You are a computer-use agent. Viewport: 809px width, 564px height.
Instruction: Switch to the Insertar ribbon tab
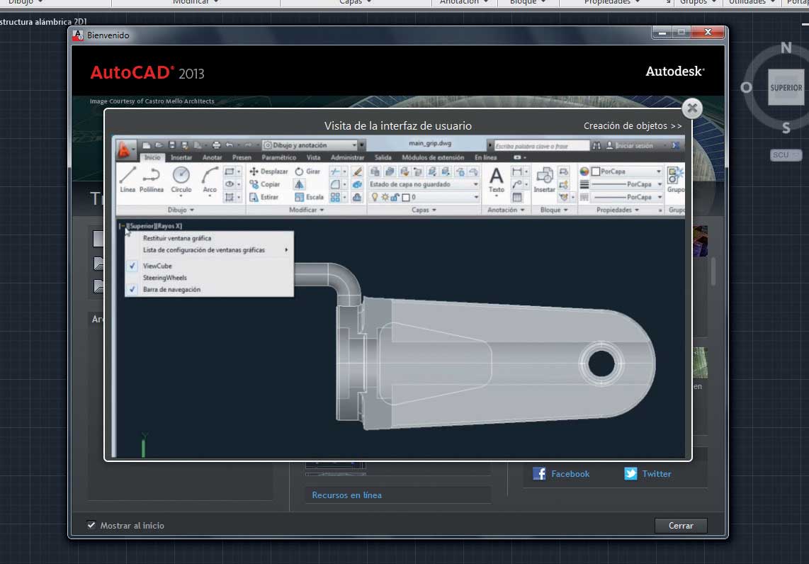(181, 157)
